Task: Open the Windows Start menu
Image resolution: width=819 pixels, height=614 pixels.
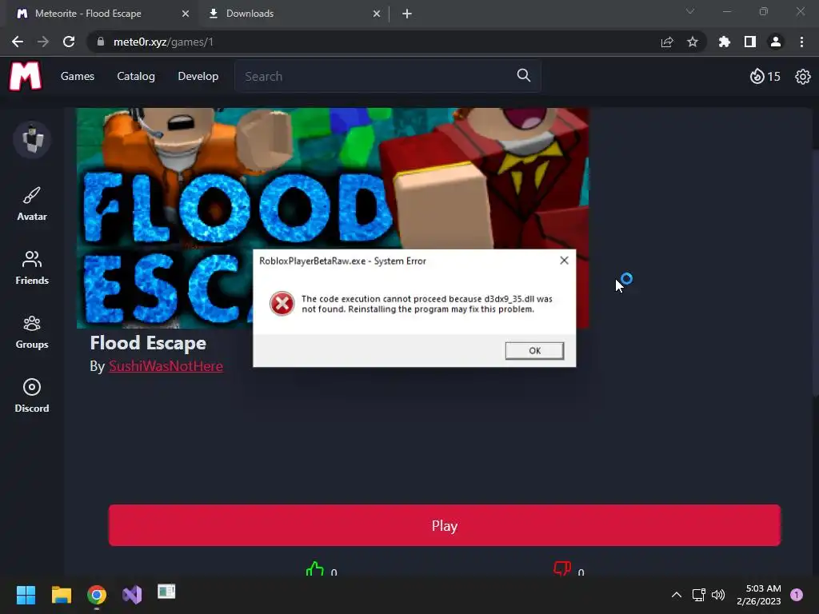Action: 26,595
